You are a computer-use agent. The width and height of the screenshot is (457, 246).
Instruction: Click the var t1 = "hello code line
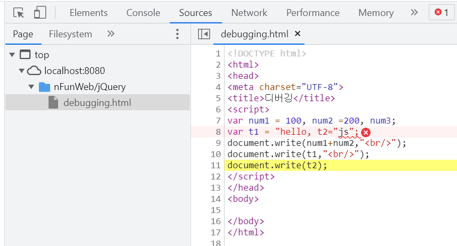pyautogui.click(x=293, y=132)
